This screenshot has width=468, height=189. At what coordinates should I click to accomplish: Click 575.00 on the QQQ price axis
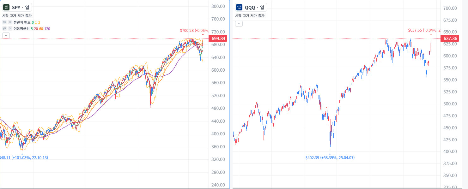click(x=450, y=68)
